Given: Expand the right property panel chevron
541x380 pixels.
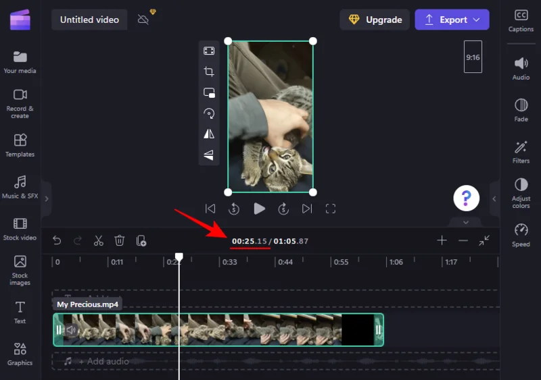Looking at the screenshot, I should (x=494, y=199).
